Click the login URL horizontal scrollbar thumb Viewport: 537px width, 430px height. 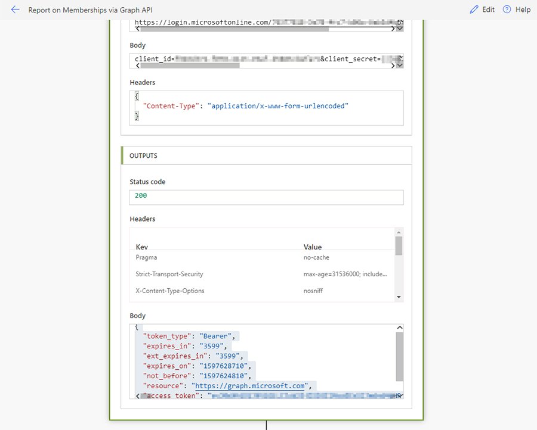click(233, 28)
